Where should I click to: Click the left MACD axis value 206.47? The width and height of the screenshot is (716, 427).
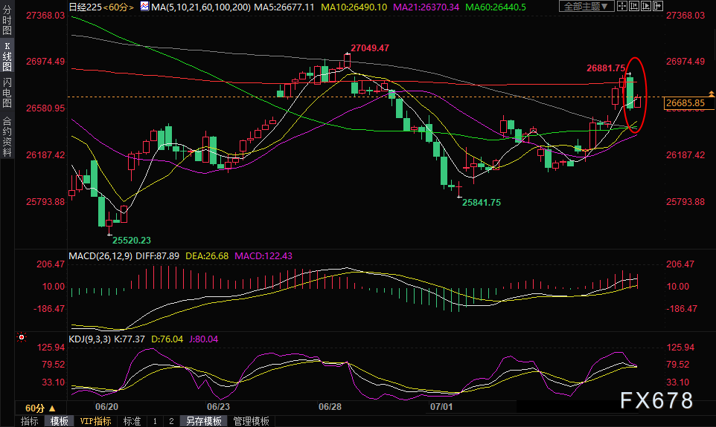[x=51, y=264]
